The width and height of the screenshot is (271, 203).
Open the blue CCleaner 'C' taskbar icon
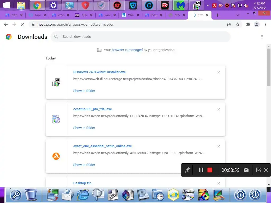click(x=149, y=5)
